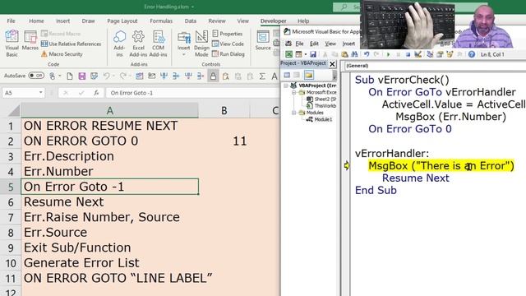This screenshot has height=296, width=526.
Task: Open the View menu in VBA editor
Action: point(330,44)
